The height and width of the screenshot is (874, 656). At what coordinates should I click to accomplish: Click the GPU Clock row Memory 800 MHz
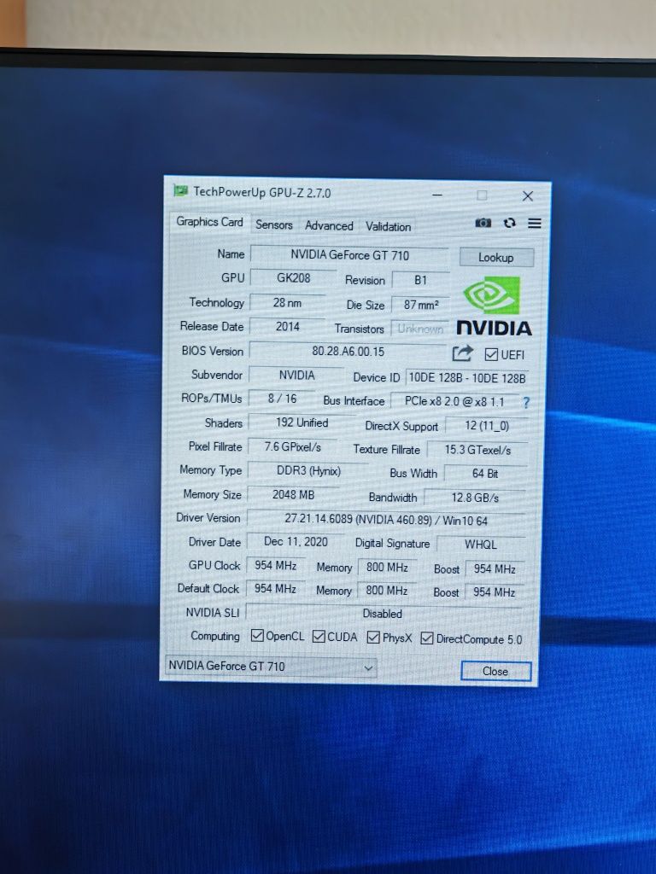pos(387,568)
